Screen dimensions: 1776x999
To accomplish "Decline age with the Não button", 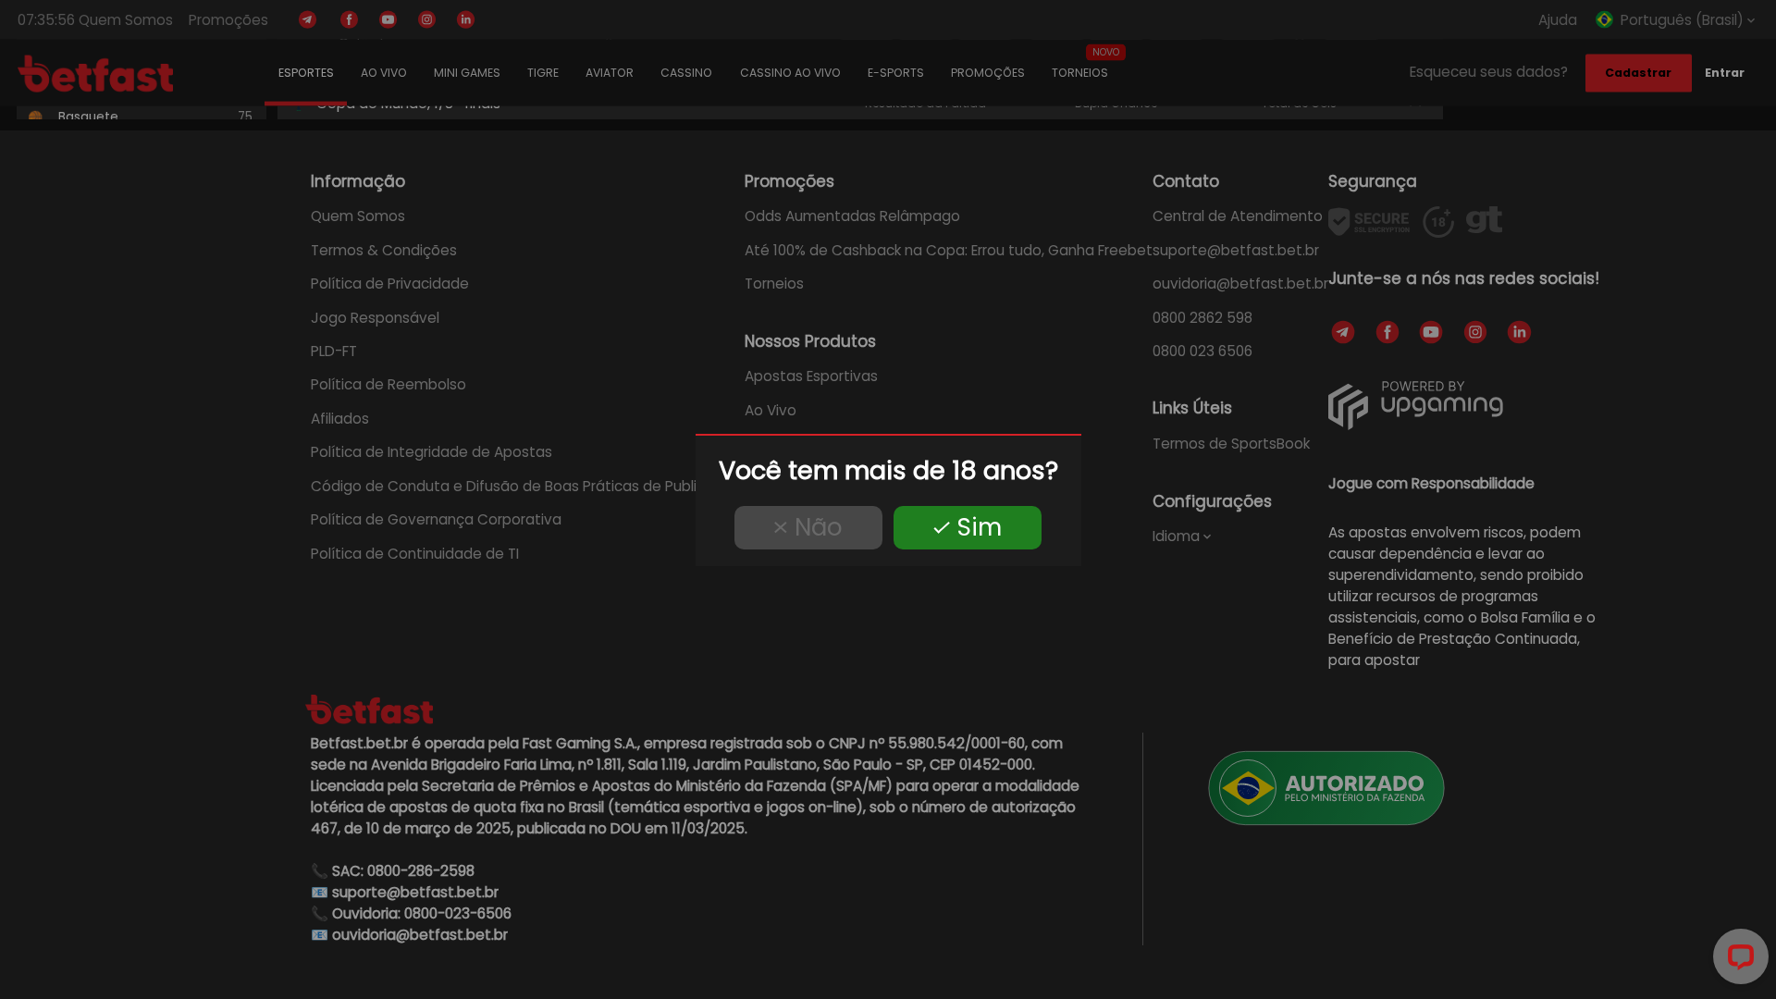I will (x=808, y=527).
